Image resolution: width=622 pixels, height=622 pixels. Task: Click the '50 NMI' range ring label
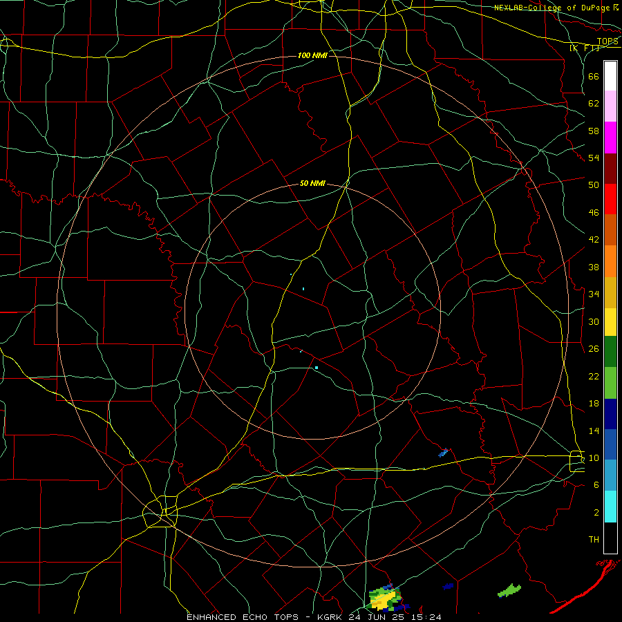pos(312,183)
